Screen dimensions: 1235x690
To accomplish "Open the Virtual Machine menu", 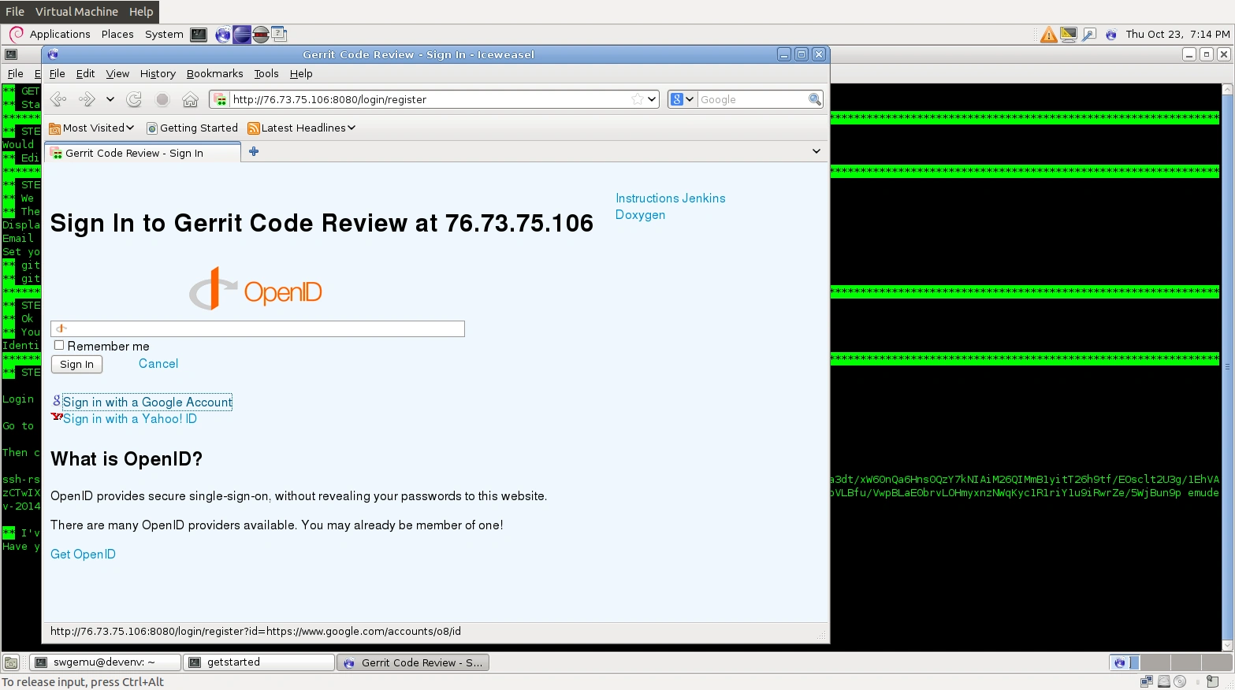I will pyautogui.click(x=76, y=12).
